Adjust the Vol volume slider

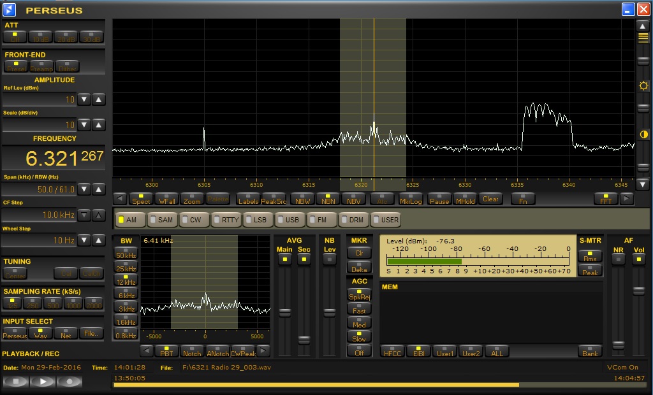coord(639,291)
